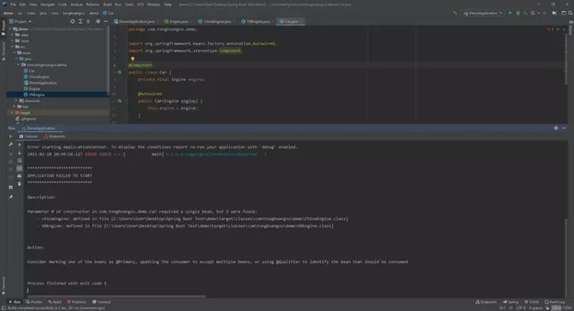Toggle the Run tool window at bottom
Screen dimensions: 574x311
point(15,302)
